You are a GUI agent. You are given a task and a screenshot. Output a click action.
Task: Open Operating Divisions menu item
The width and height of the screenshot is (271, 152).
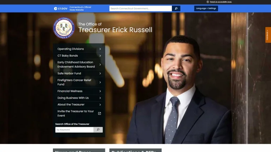pyautogui.click(x=71, y=49)
